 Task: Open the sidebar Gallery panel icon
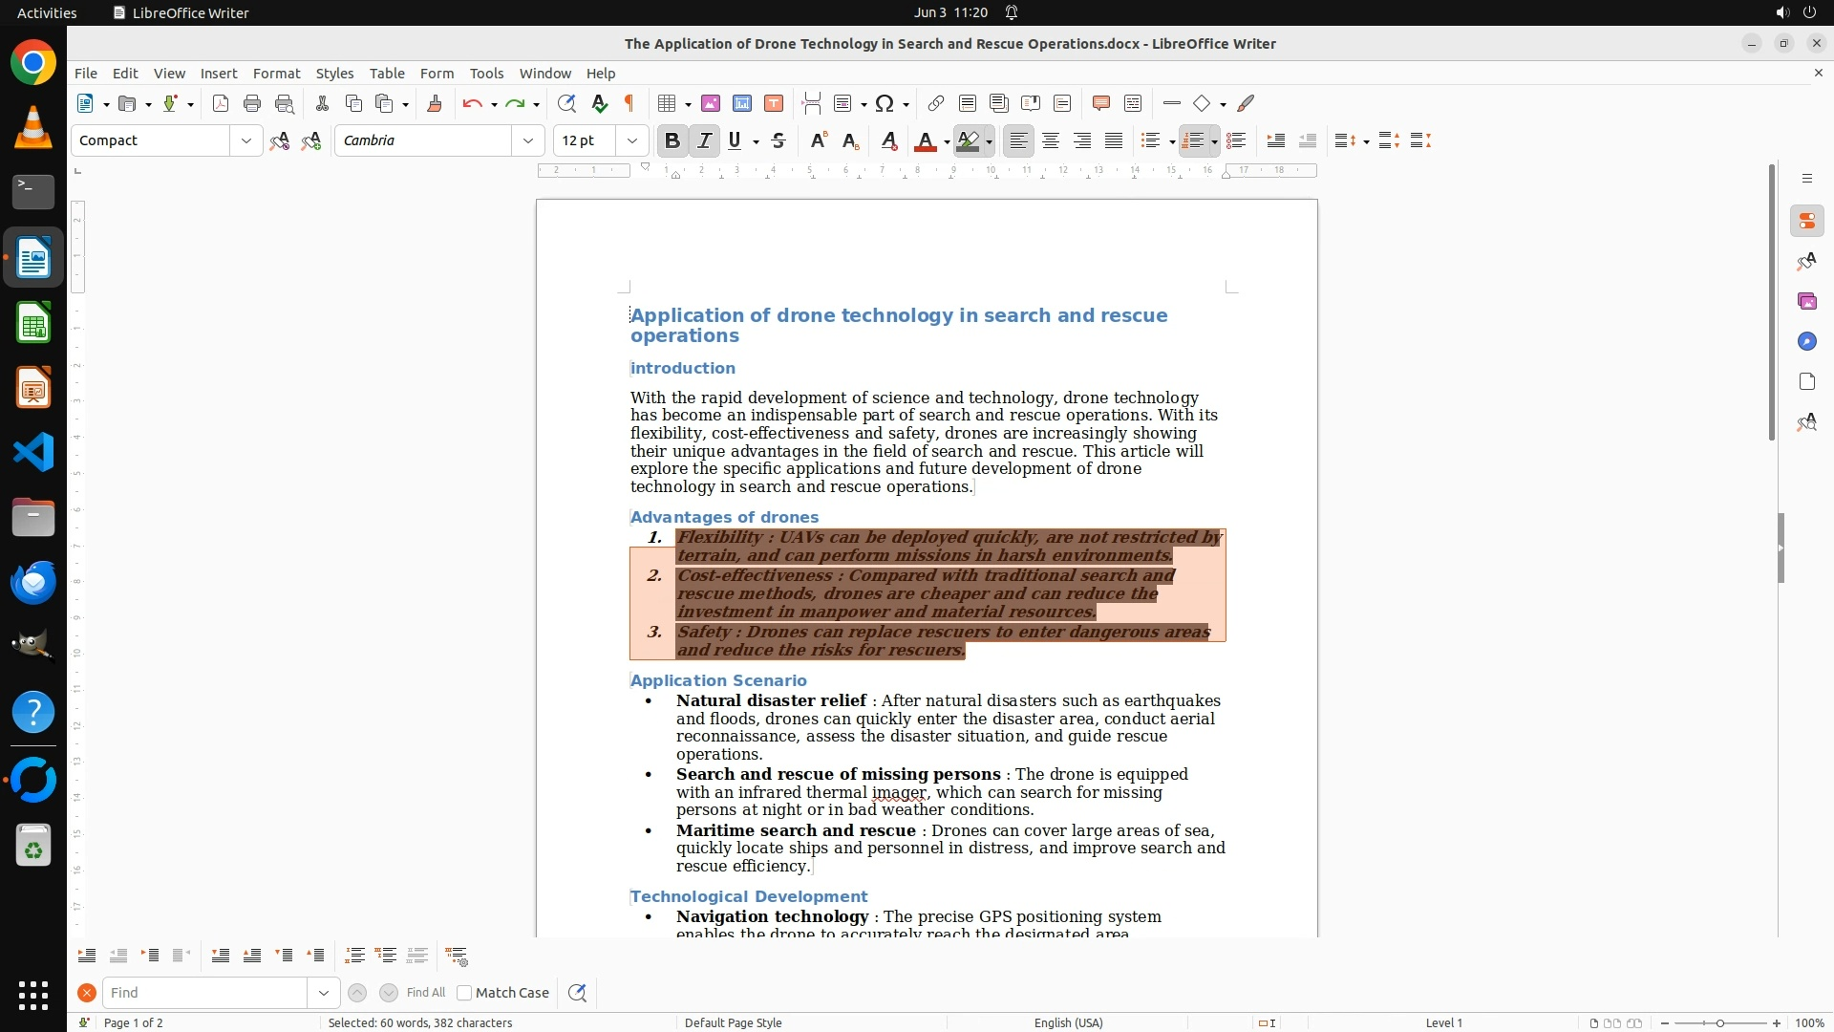coord(1806,301)
